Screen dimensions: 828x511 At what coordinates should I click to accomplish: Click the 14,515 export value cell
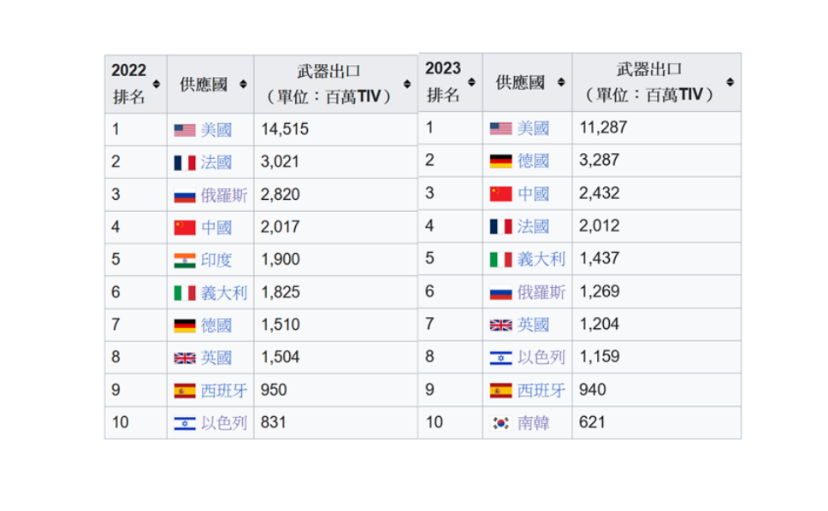pyautogui.click(x=285, y=130)
